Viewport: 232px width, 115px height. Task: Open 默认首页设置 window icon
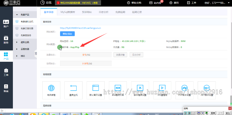click(x=95, y=90)
